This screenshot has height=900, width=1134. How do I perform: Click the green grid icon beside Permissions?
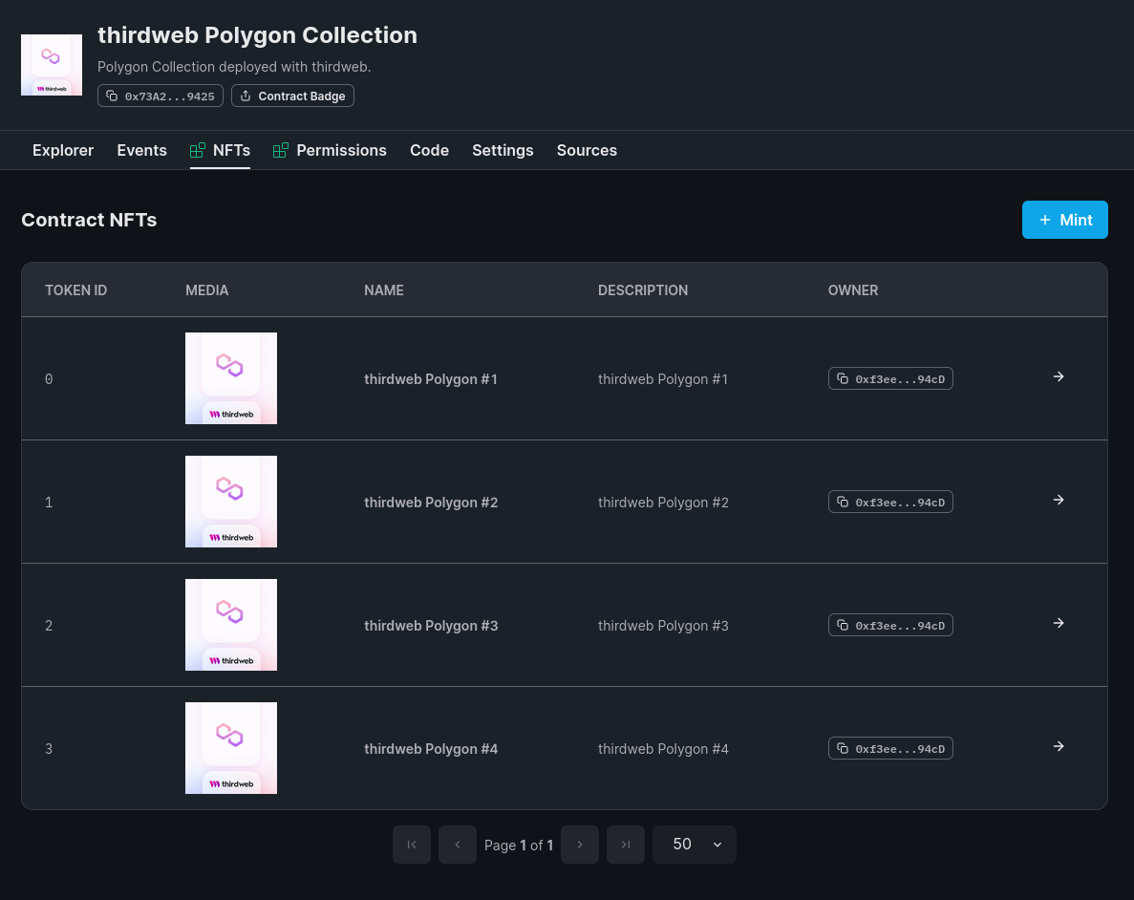pyautogui.click(x=280, y=150)
